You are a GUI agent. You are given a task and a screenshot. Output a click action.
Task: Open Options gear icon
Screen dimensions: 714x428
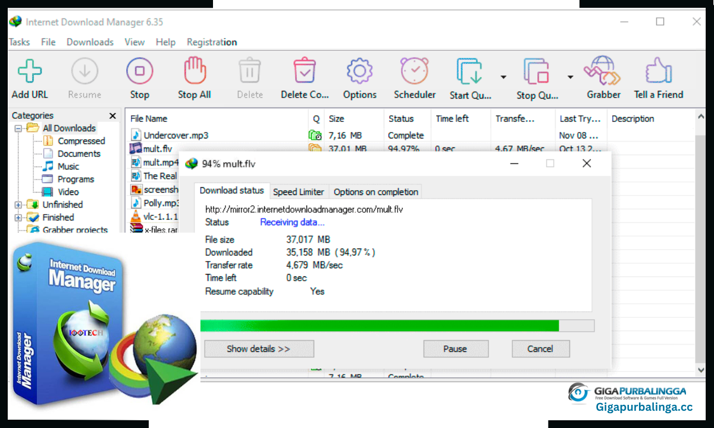pyautogui.click(x=359, y=71)
